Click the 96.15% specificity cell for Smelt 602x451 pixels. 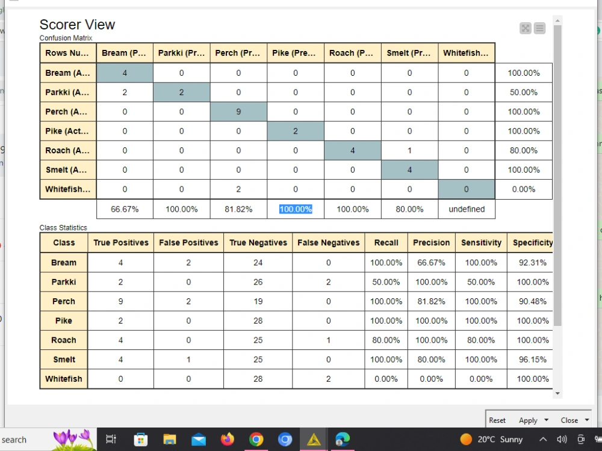point(530,360)
